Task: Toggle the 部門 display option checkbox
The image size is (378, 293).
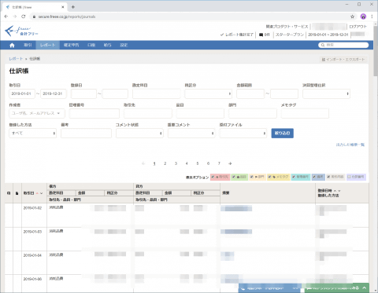Action: click(251, 177)
